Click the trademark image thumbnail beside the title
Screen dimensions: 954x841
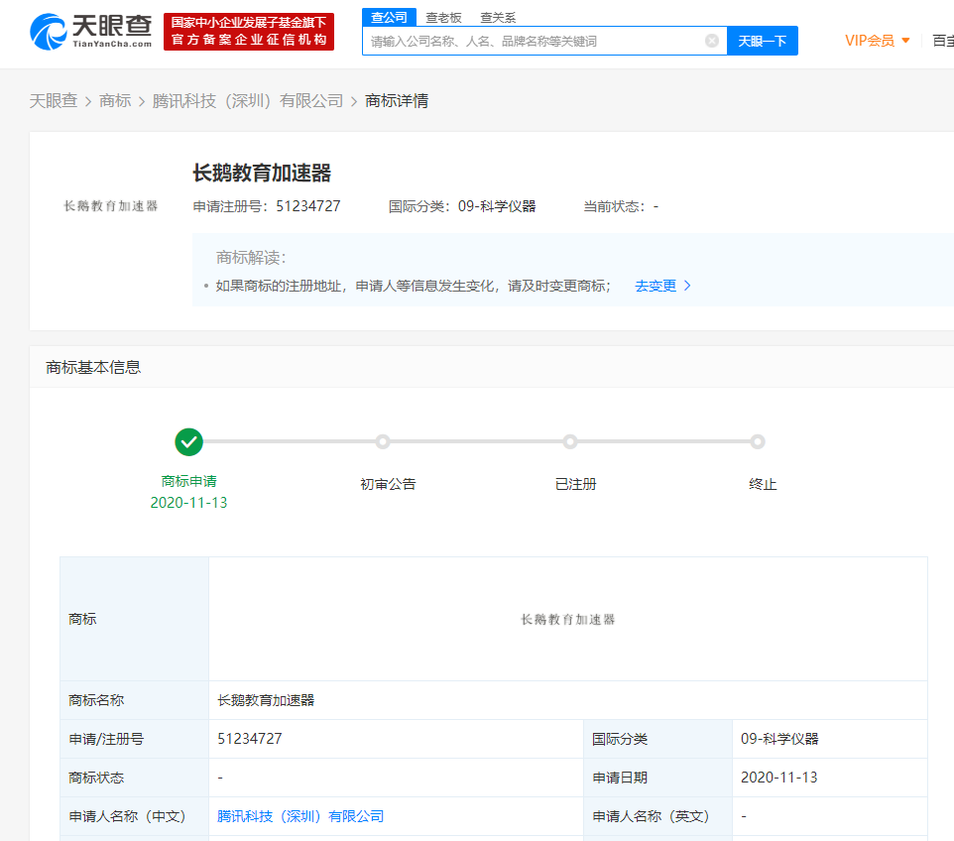(111, 206)
